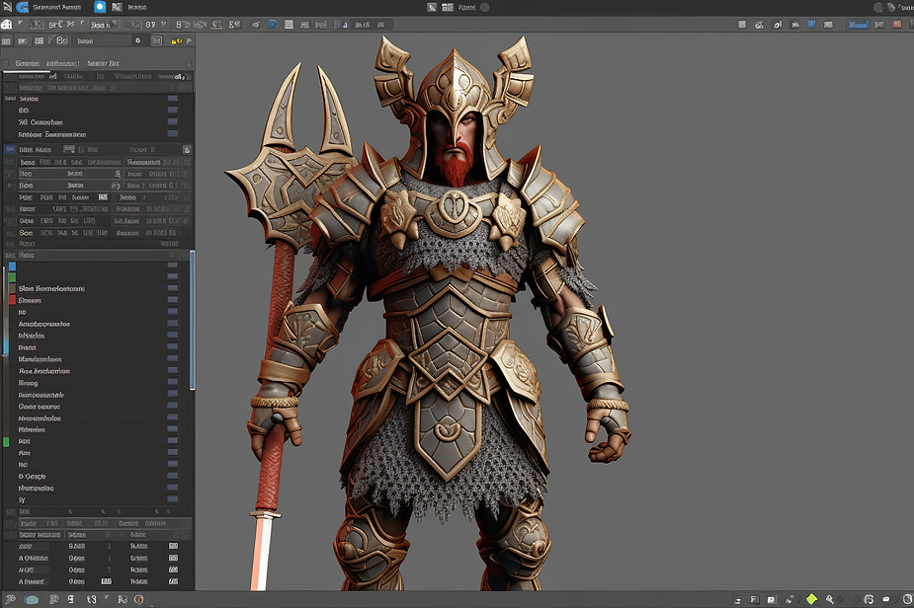Image resolution: width=914 pixels, height=608 pixels.
Task: Toggle the checkbox on the last list row
Action: pos(173,499)
